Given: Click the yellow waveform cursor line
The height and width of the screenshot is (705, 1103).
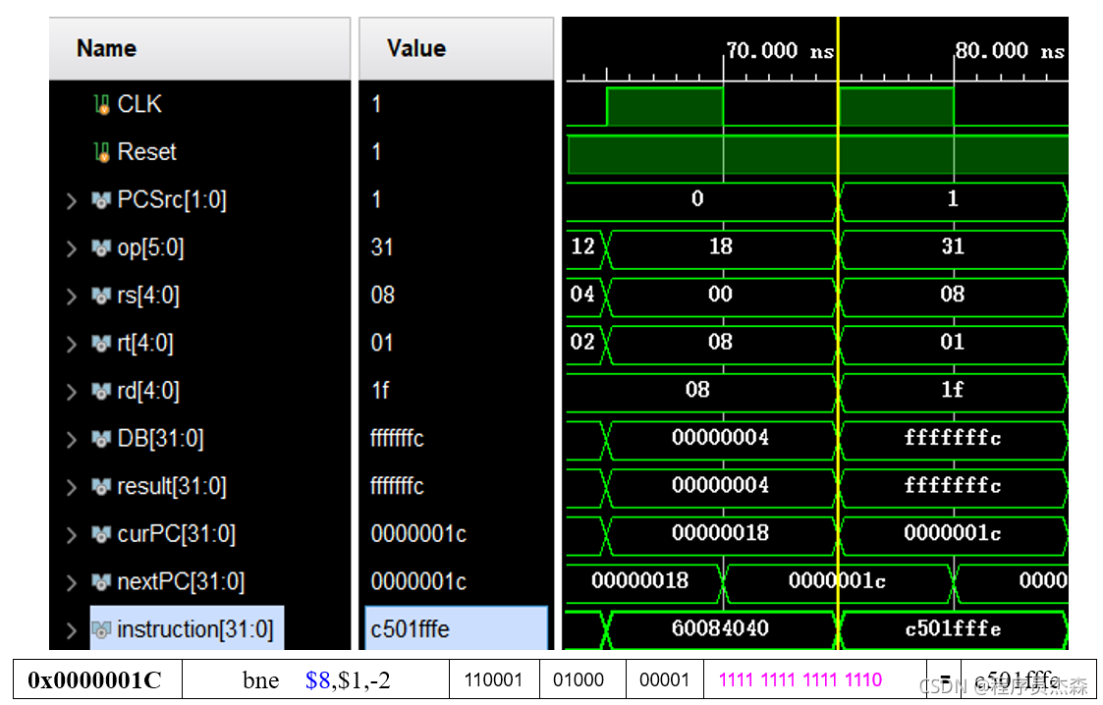Looking at the screenshot, I should 838,334.
